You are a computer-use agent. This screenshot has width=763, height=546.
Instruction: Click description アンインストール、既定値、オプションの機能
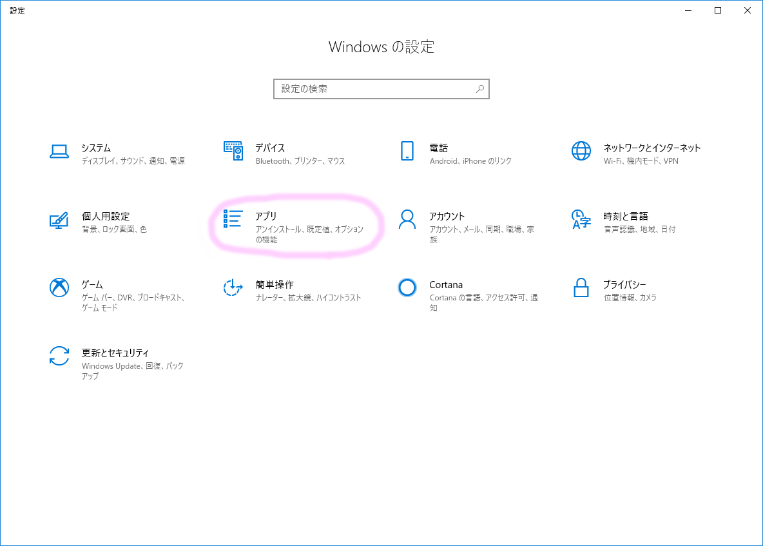point(309,234)
